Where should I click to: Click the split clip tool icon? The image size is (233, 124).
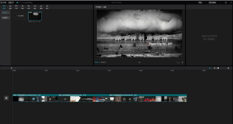[11, 68]
